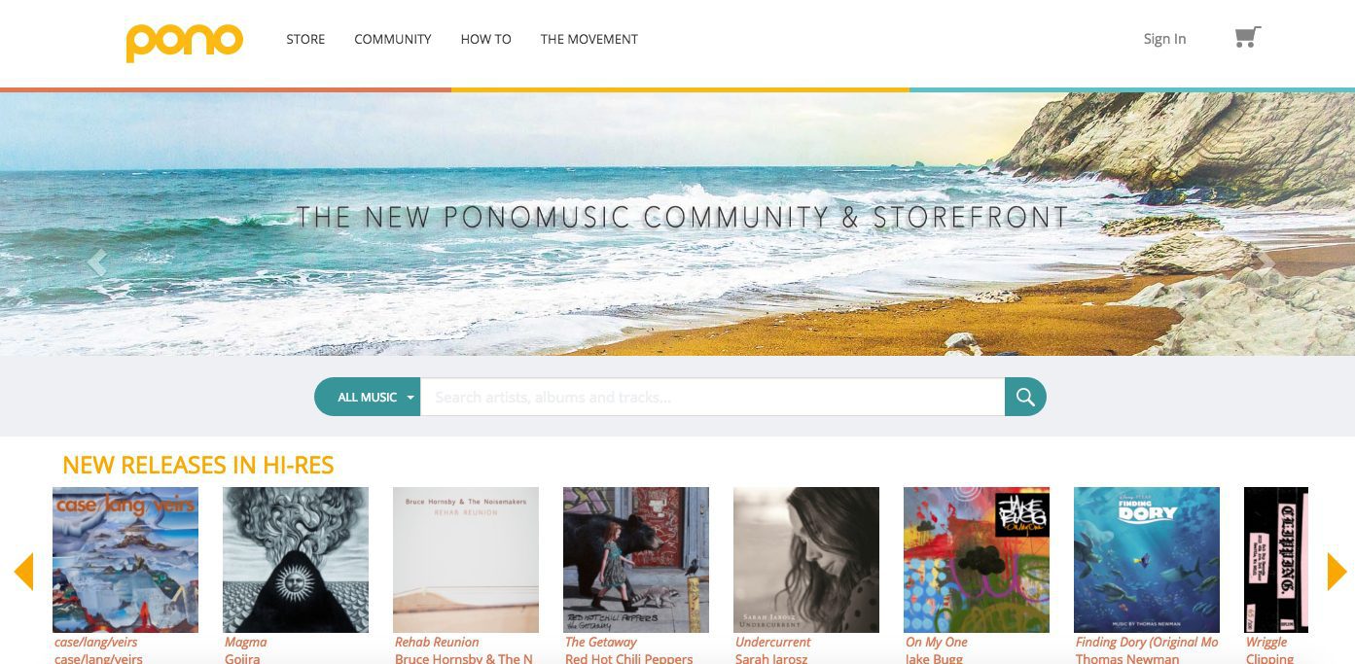Select The Getaway album cover

point(636,560)
